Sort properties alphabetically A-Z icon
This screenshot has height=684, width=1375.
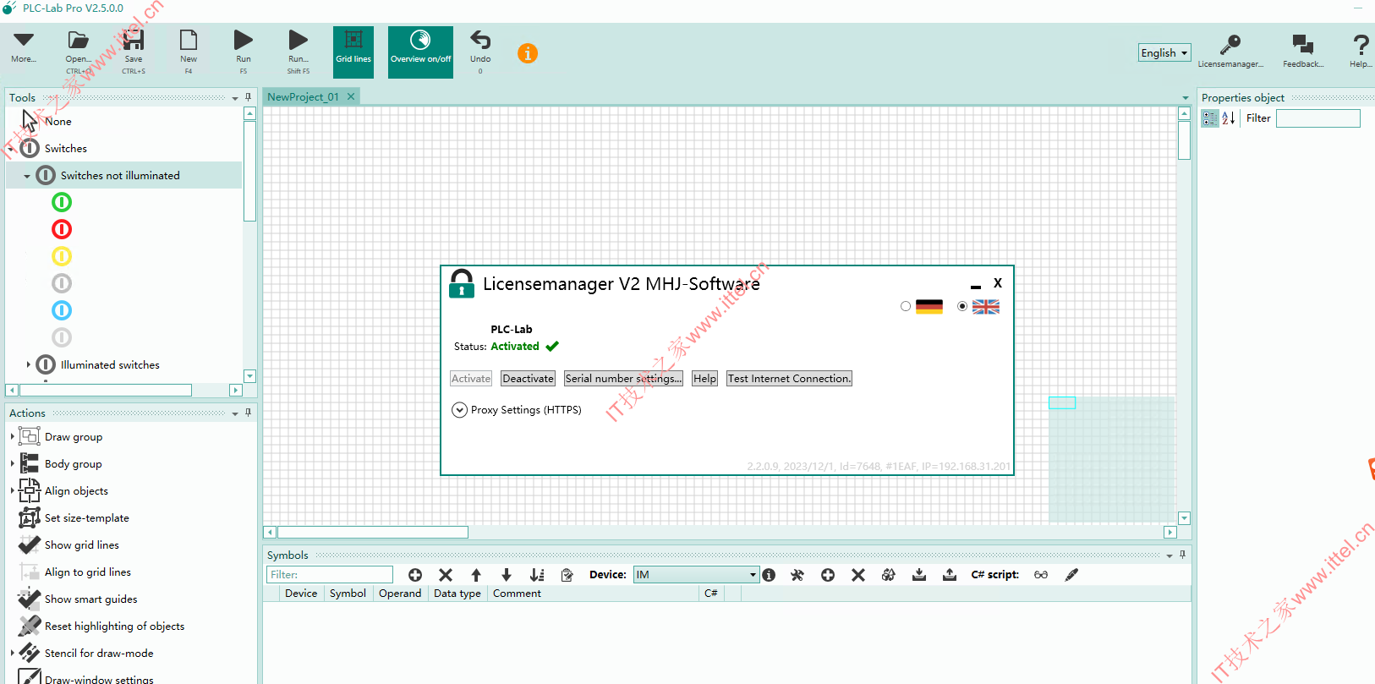pos(1229,118)
